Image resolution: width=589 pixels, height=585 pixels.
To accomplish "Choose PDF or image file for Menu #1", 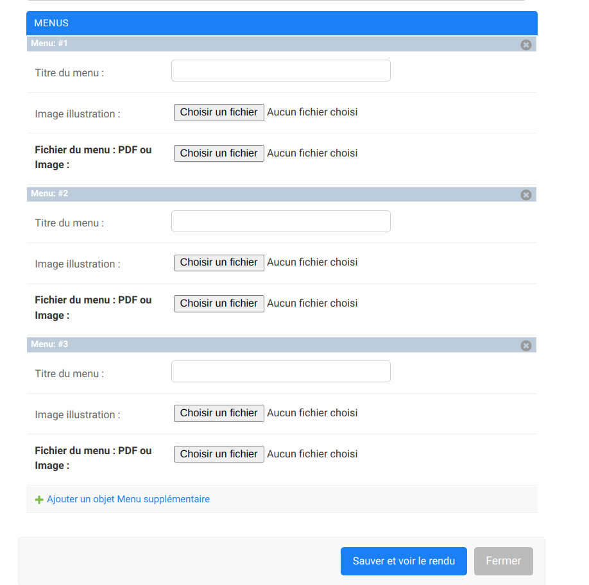I will [219, 153].
